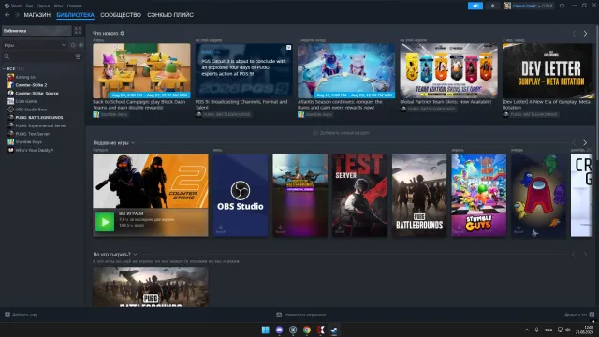
Task: Click the Библиотека home button in sidebar
Action: click(37, 31)
